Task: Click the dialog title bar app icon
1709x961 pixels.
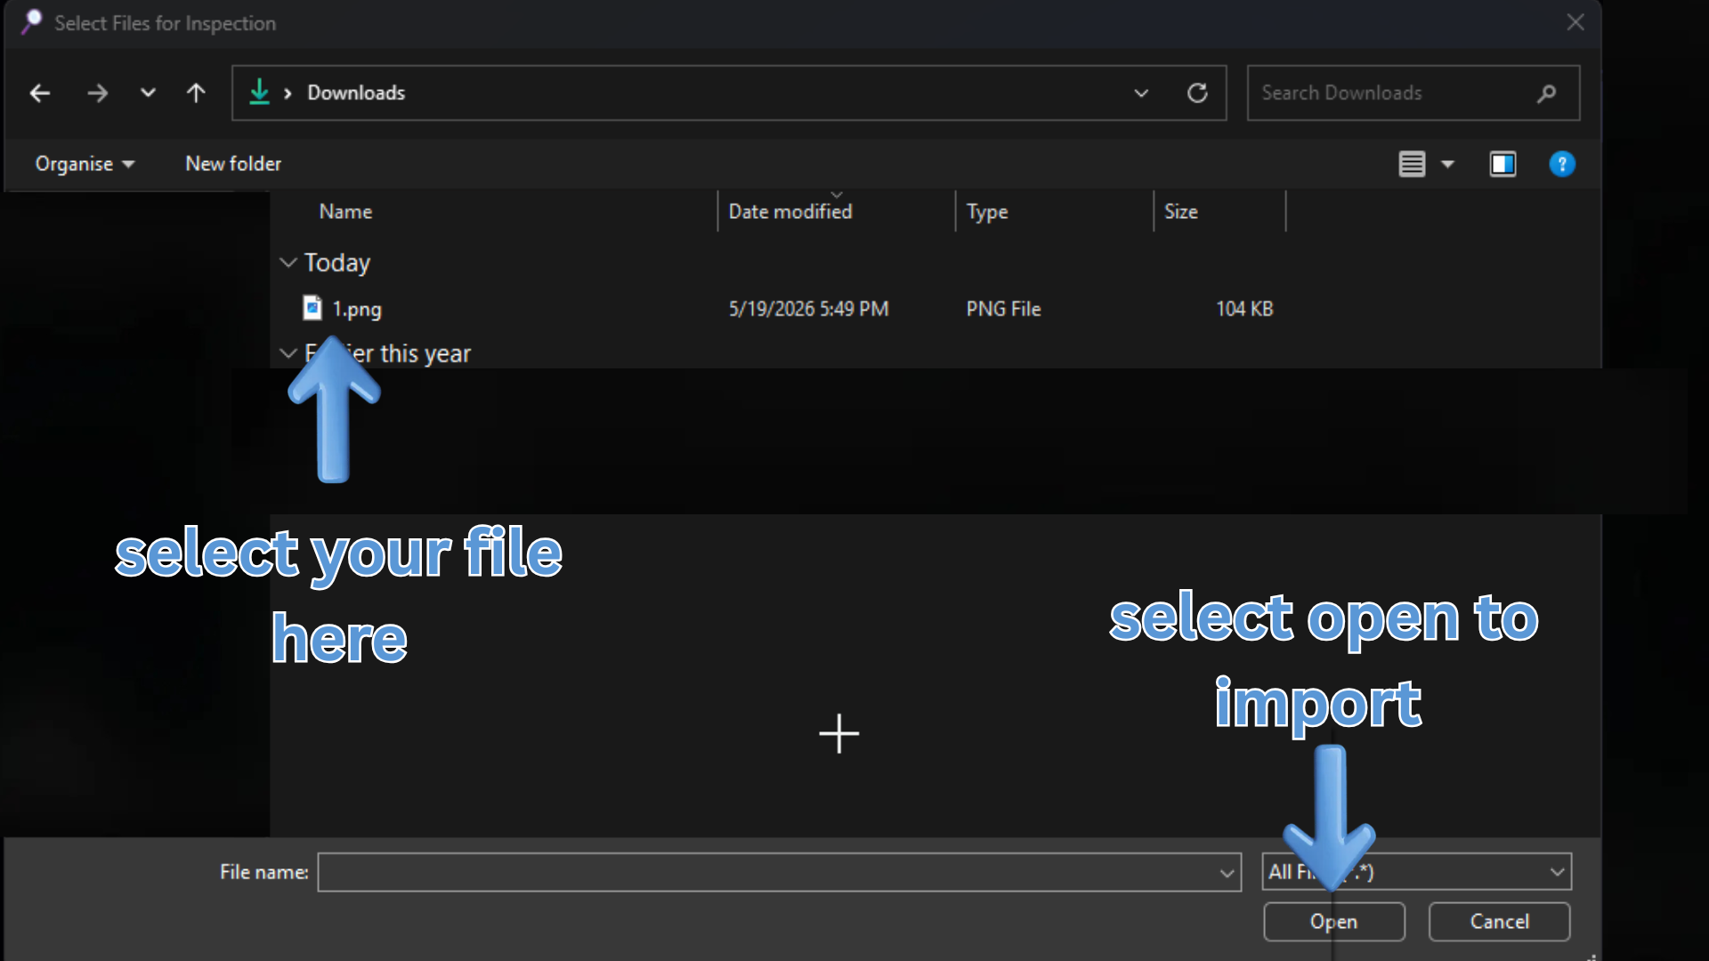Action: 32,21
